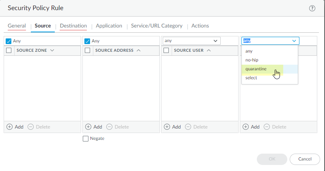Open the Service/URL Category tab

pos(157,25)
